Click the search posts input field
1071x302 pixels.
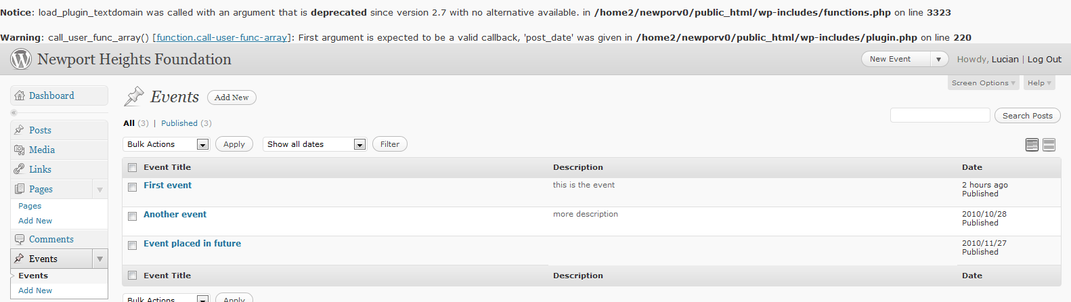(940, 116)
